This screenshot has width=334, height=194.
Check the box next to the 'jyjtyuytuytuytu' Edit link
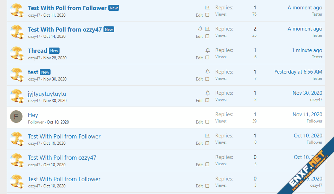click(207, 100)
